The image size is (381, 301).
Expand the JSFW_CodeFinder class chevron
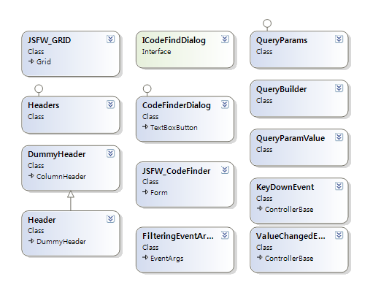tap(225, 170)
